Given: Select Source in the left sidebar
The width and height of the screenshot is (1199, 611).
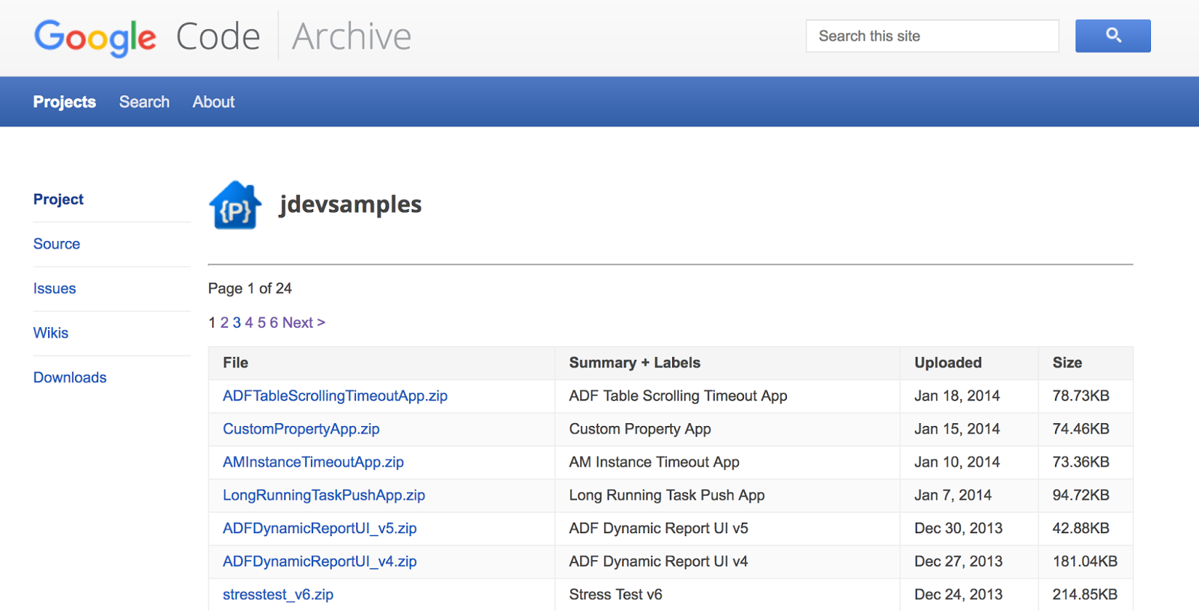Looking at the screenshot, I should [x=57, y=244].
